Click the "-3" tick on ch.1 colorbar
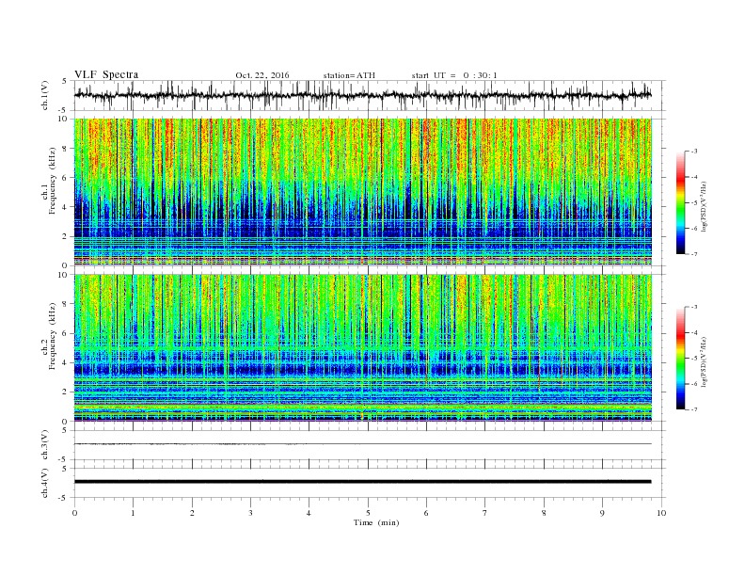 click(x=694, y=152)
